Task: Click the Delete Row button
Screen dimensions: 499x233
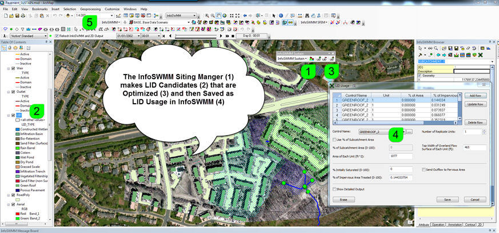Action: click(x=476, y=122)
